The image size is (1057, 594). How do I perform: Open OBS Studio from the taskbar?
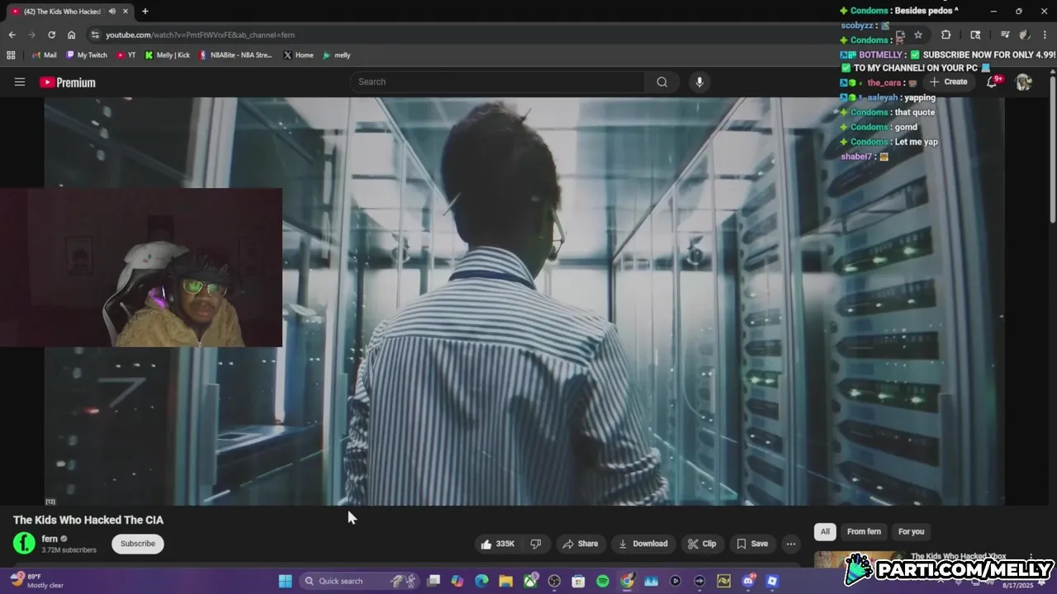554,581
